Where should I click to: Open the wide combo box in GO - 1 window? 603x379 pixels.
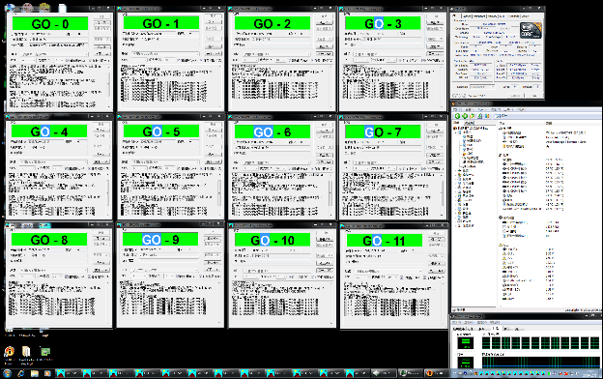(166, 54)
